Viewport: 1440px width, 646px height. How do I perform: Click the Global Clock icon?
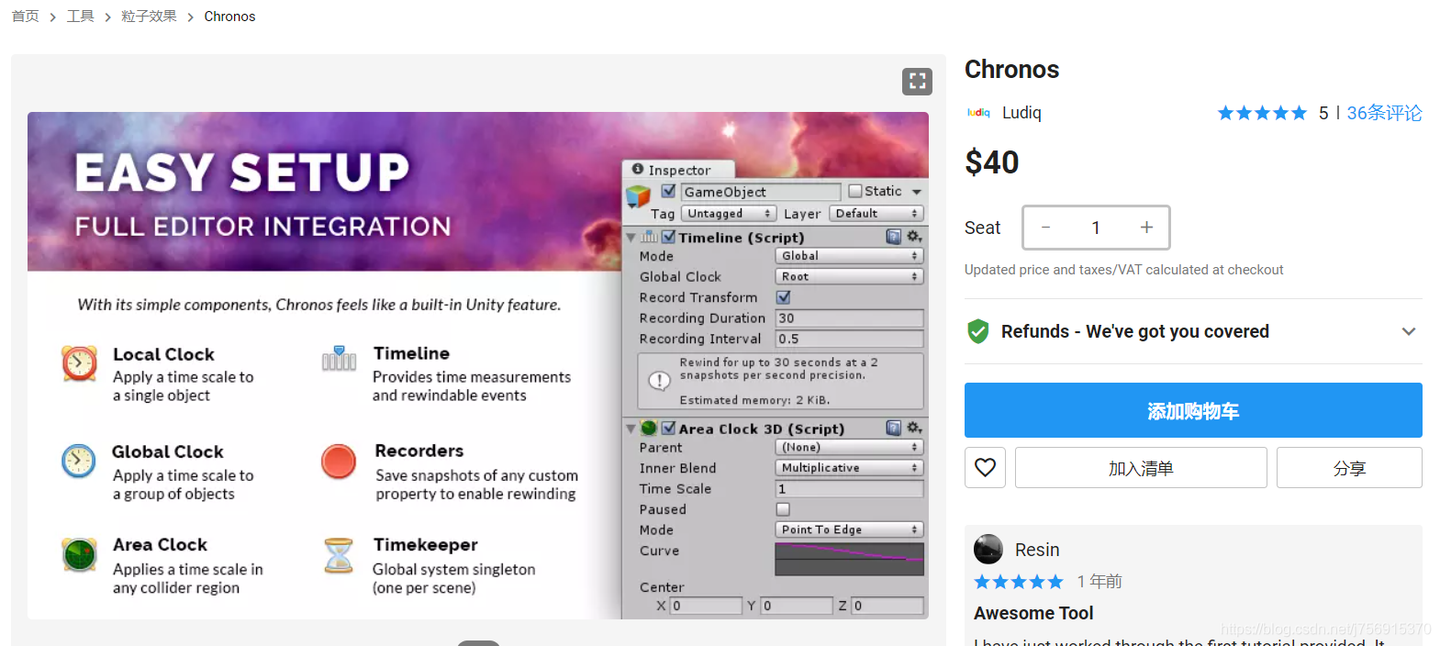(79, 461)
